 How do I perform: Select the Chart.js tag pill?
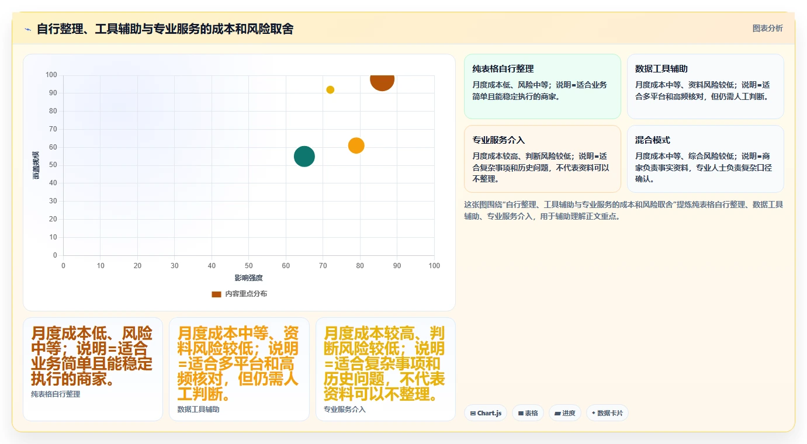click(x=486, y=413)
